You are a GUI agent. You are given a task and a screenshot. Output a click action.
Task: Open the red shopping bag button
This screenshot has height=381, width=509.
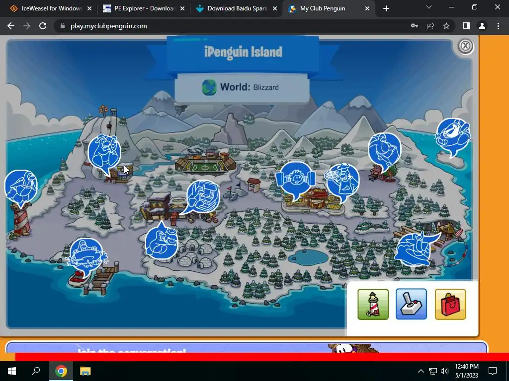(450, 304)
